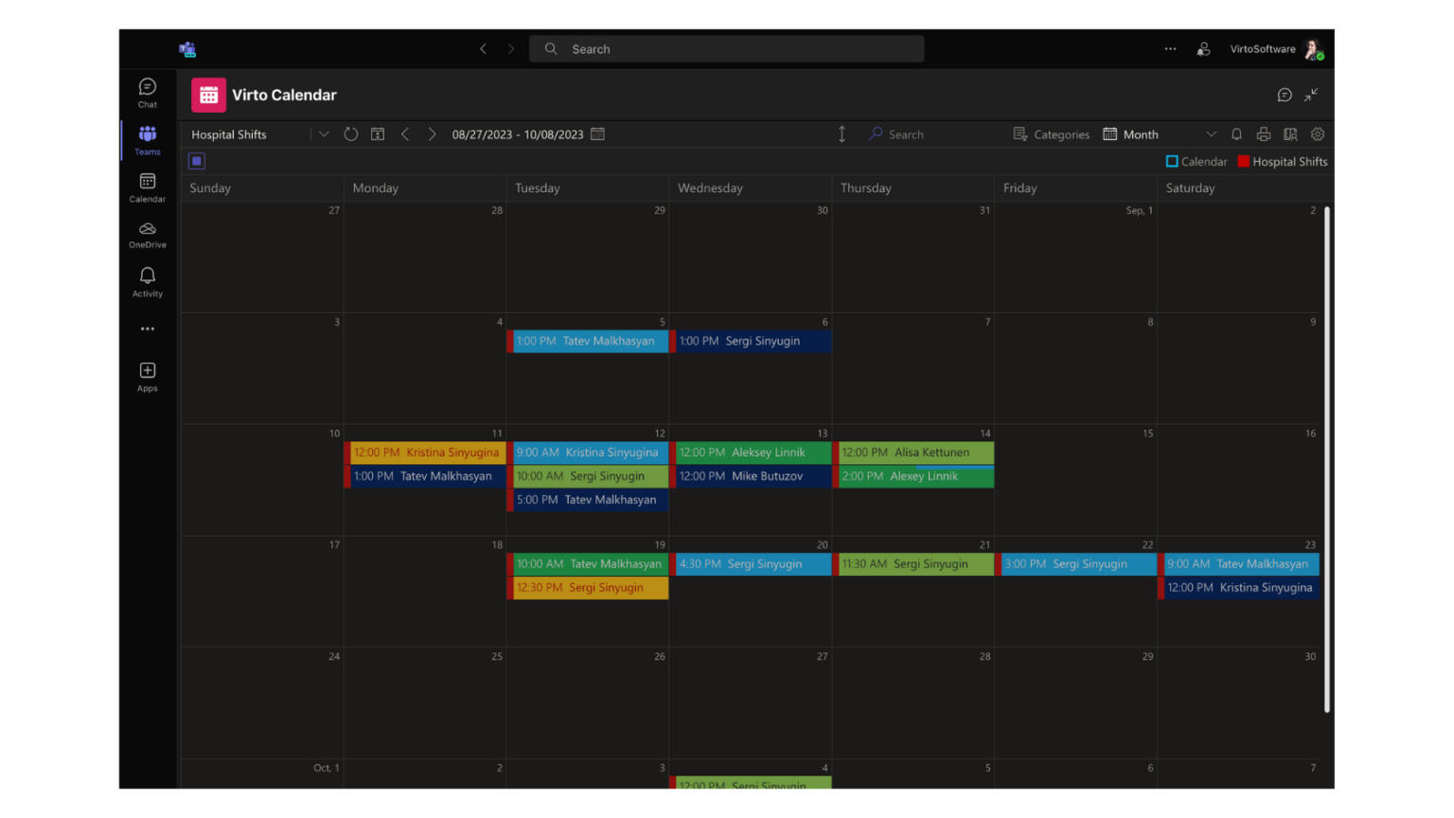The height and width of the screenshot is (818, 1454).
Task: Open the Categories panel
Action: click(x=1052, y=133)
